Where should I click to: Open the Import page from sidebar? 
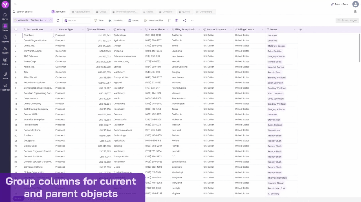click(x=5, y=50)
